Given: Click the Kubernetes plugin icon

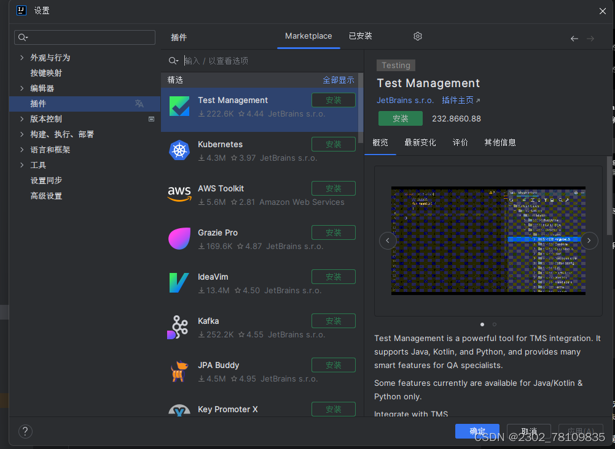Looking at the screenshot, I should (x=179, y=150).
